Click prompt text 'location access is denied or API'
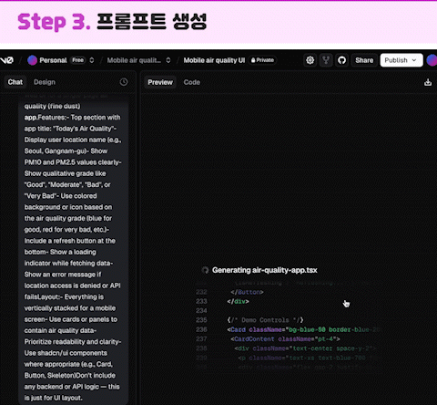437x405 pixels. 73,286
